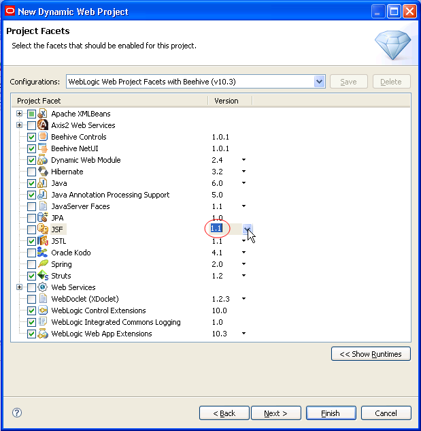The height and width of the screenshot is (431, 421).
Task: Open Hibernate version dropdown arrow
Action: [x=243, y=172]
